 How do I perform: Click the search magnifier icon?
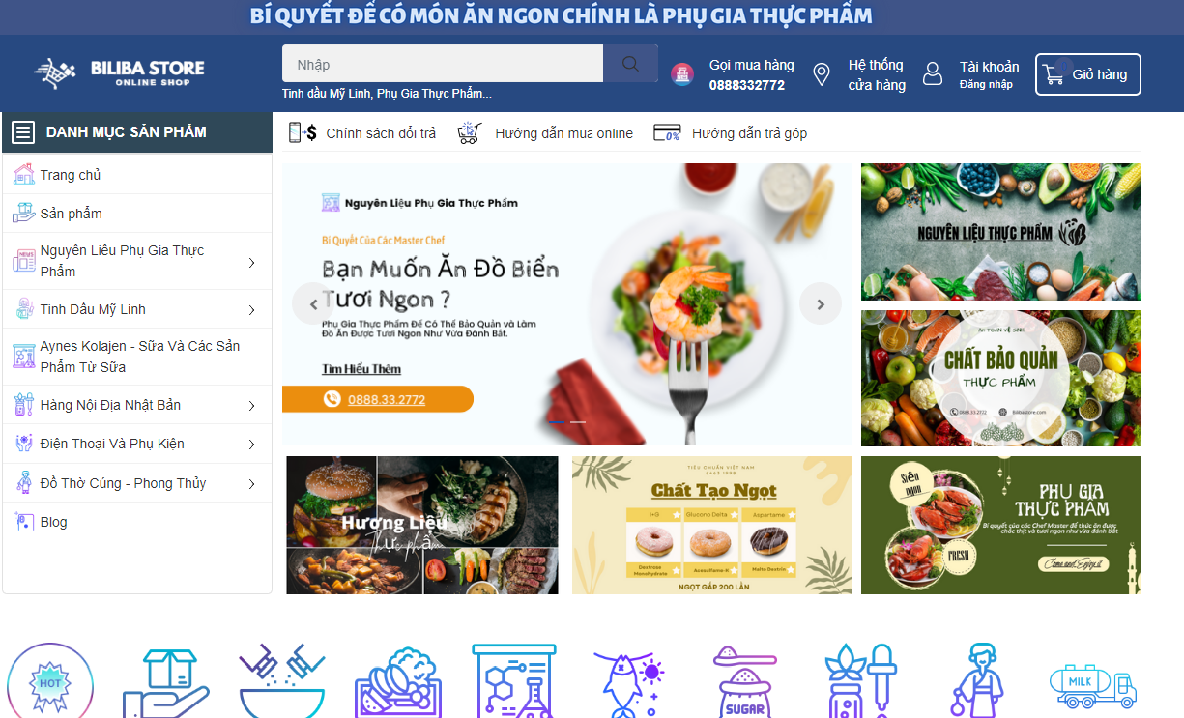630,64
